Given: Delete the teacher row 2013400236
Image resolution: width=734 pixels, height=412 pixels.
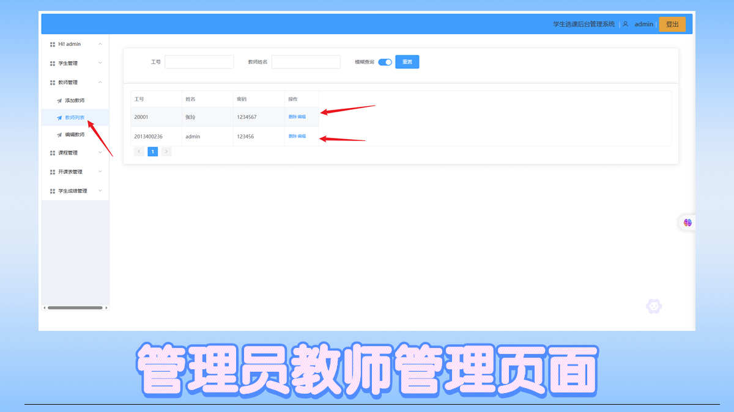Looking at the screenshot, I should click(x=292, y=136).
